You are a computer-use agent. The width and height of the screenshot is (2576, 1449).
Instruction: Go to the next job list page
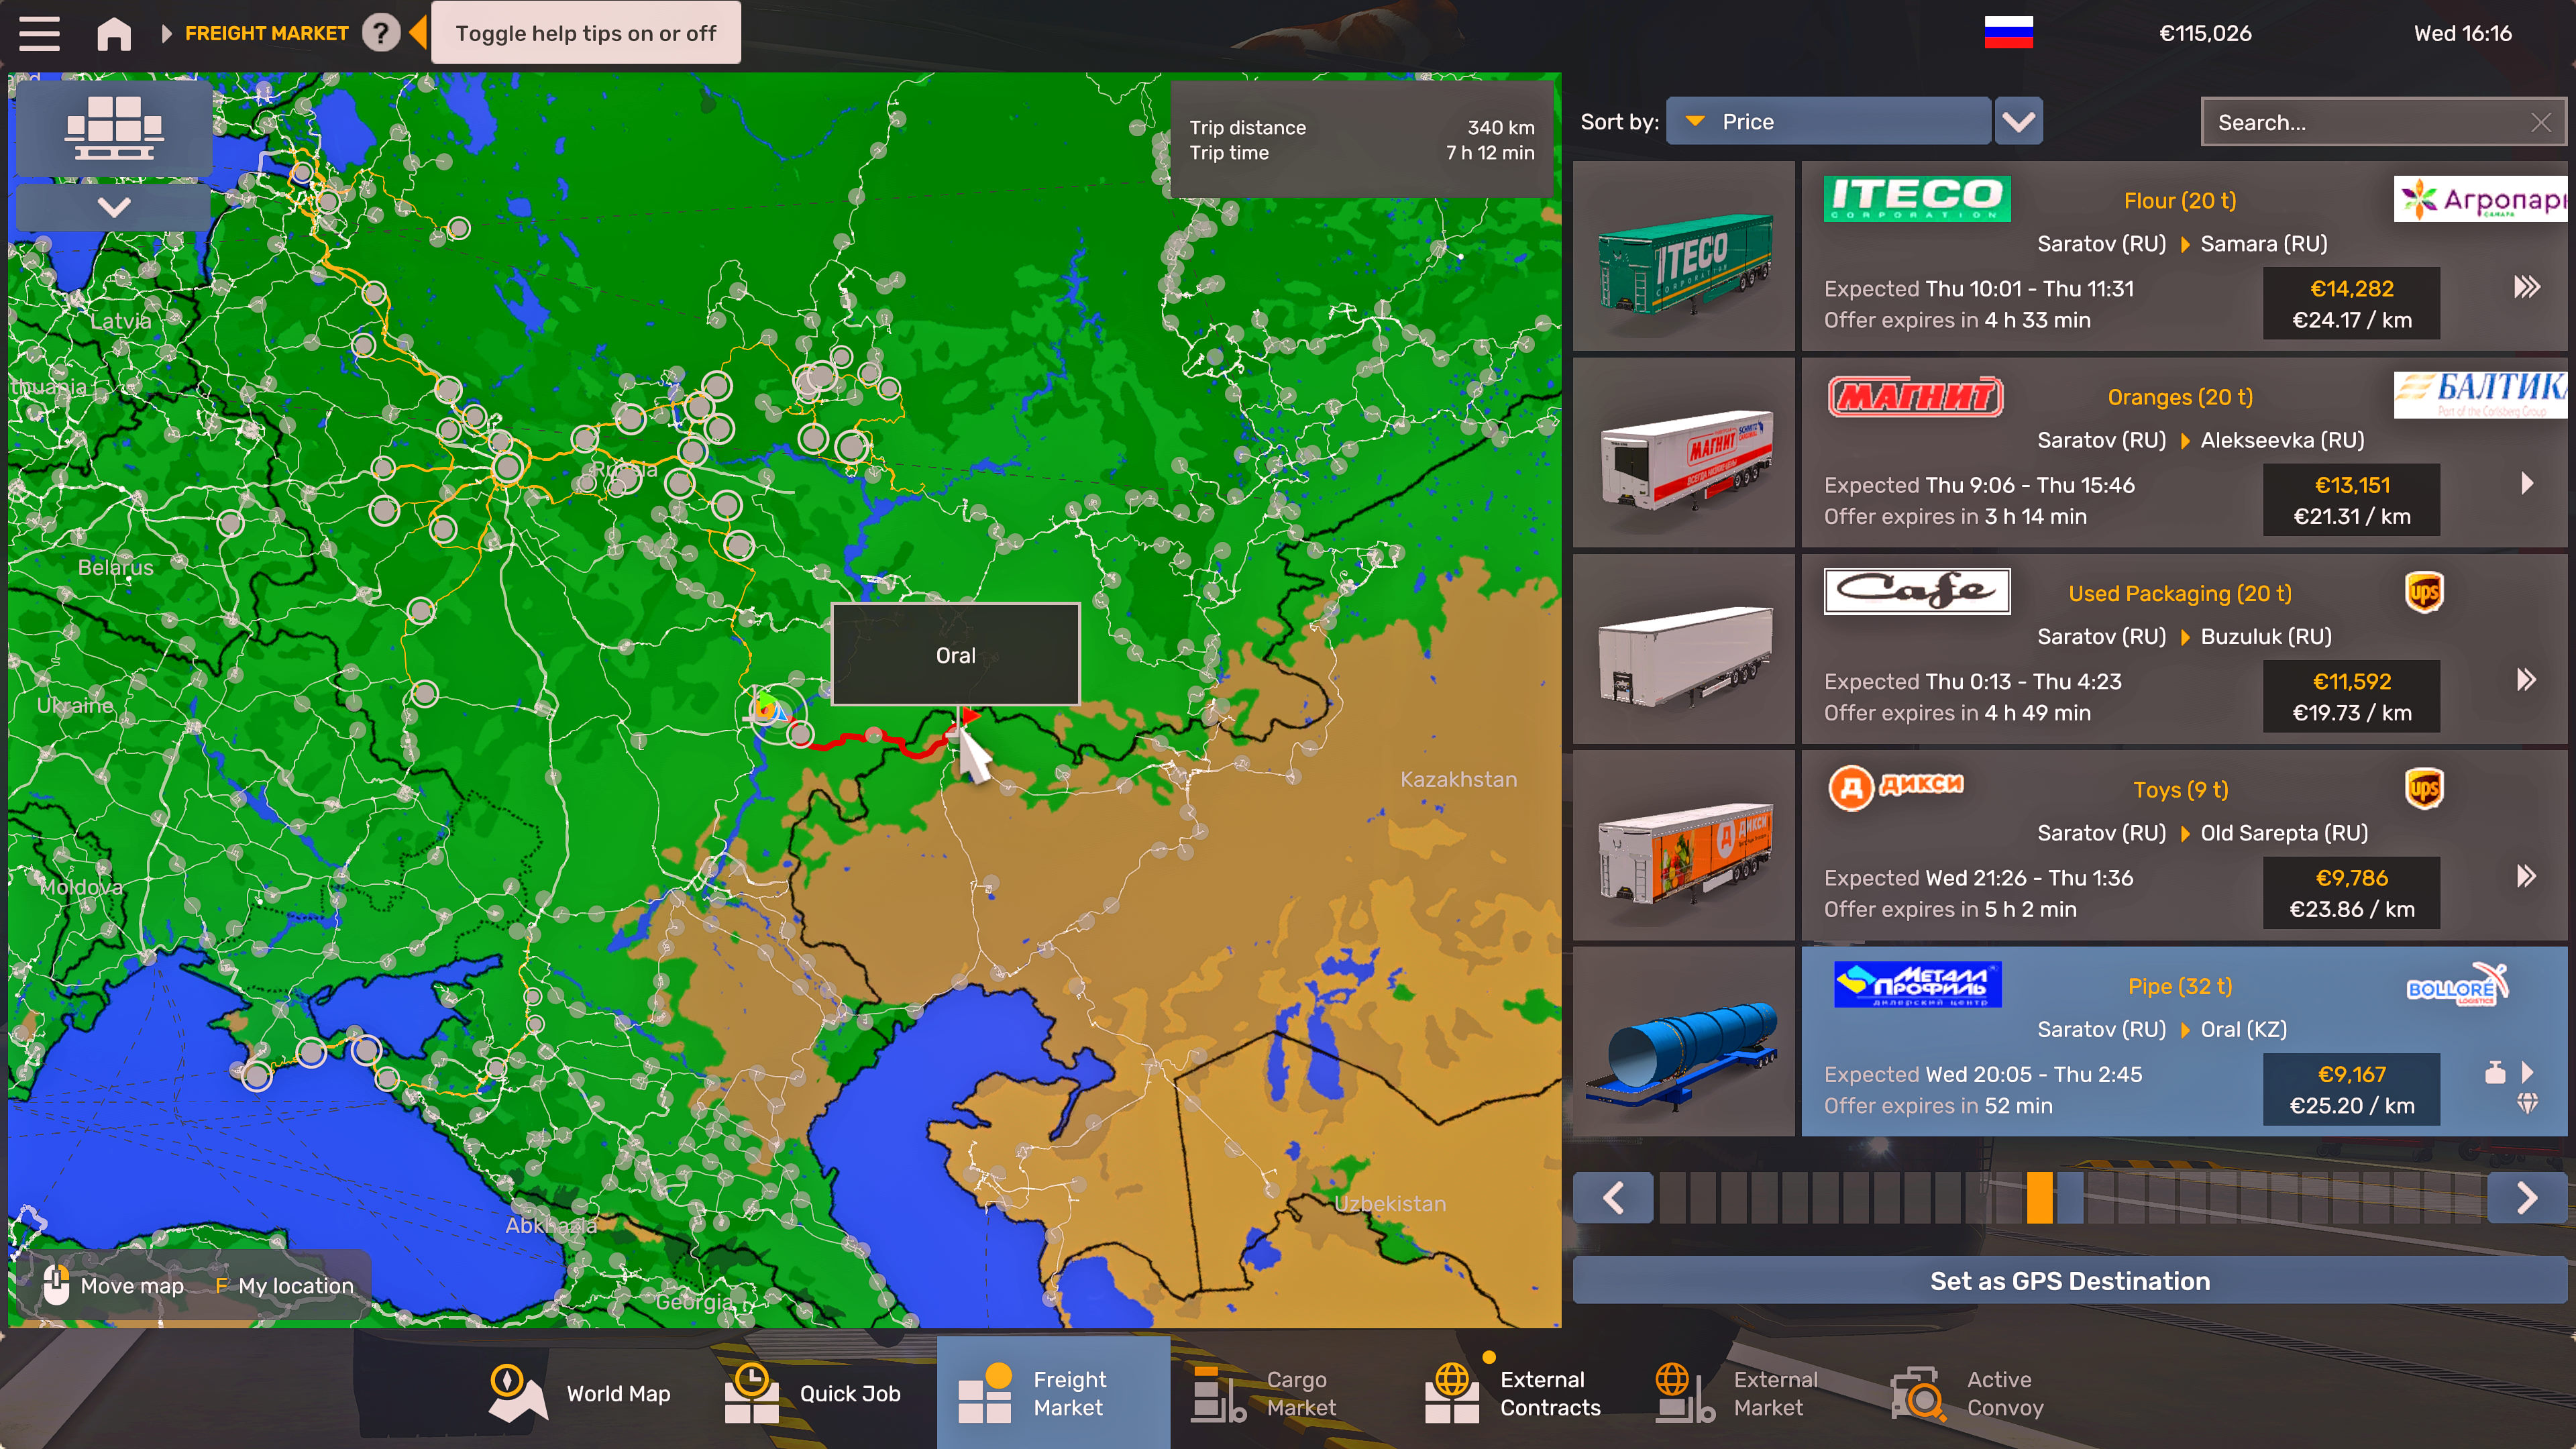pyautogui.click(x=2526, y=1197)
